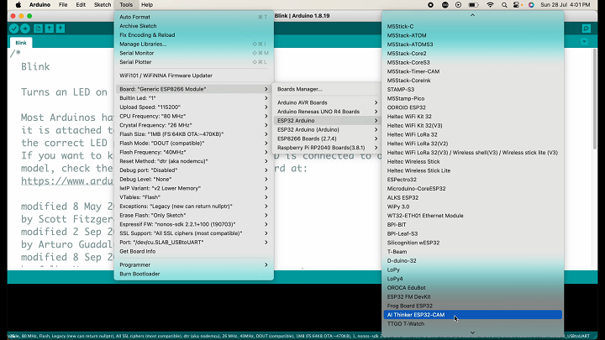The image size is (605, 340).
Task: Open the Apple menu
Action: pyautogui.click(x=18, y=5)
